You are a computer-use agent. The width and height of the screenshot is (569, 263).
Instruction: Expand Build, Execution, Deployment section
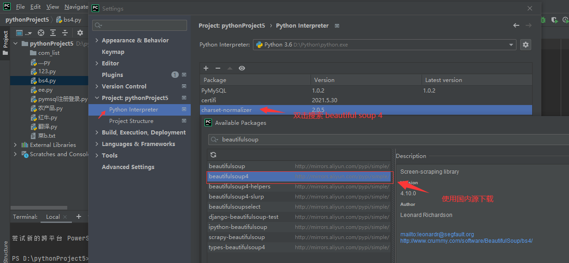point(97,132)
